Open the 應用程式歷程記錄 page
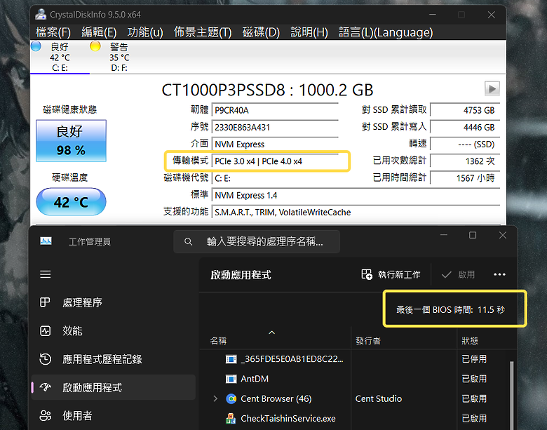 [113, 359]
